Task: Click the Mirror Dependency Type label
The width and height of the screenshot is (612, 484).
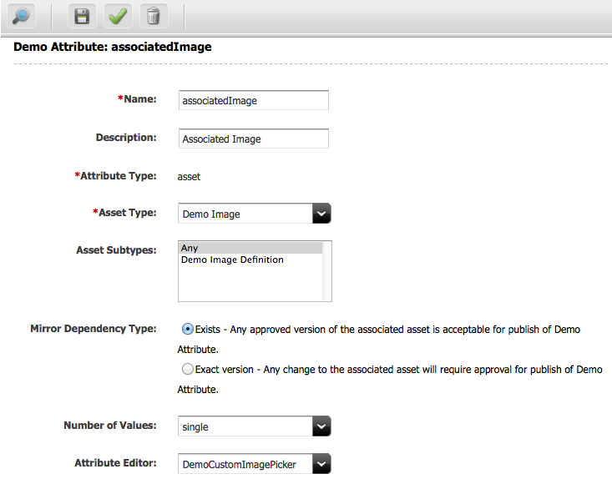Action: [x=94, y=329]
